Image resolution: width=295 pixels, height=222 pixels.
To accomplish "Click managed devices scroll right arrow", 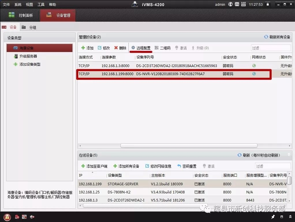I will point(289,146).
